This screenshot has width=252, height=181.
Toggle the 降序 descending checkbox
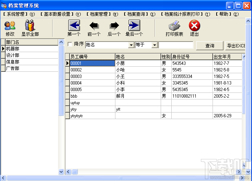point(70,44)
